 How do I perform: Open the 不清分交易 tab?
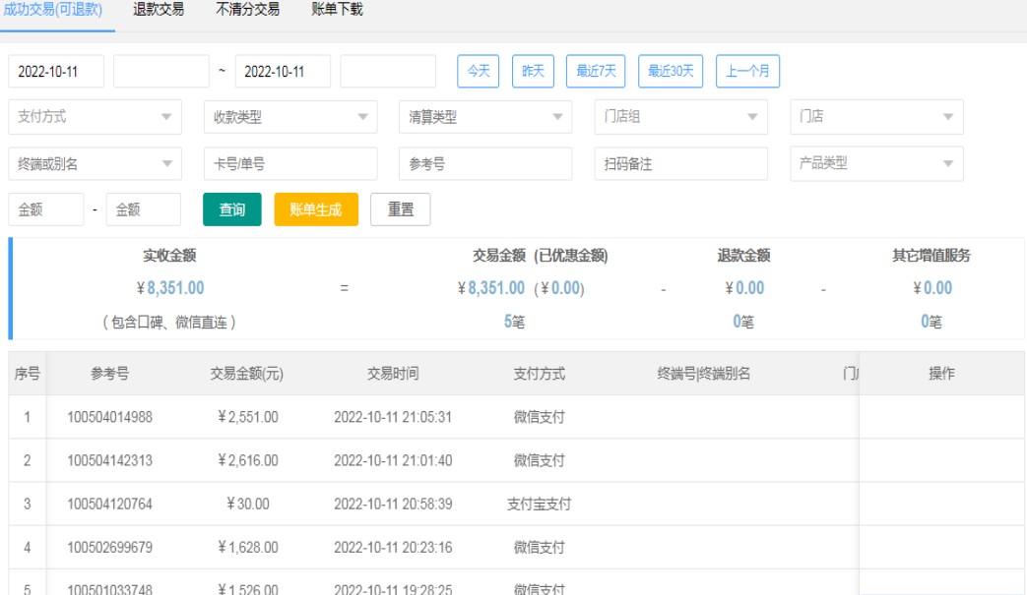247,10
